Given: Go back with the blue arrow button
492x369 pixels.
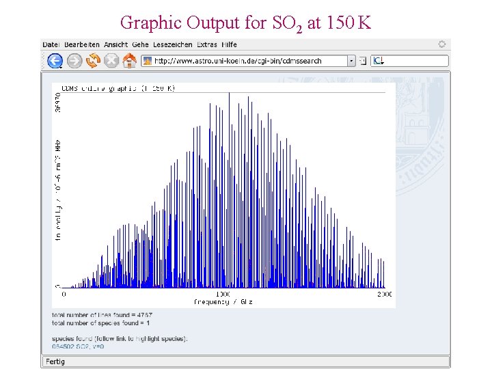Looking at the screenshot, I should (x=55, y=61).
